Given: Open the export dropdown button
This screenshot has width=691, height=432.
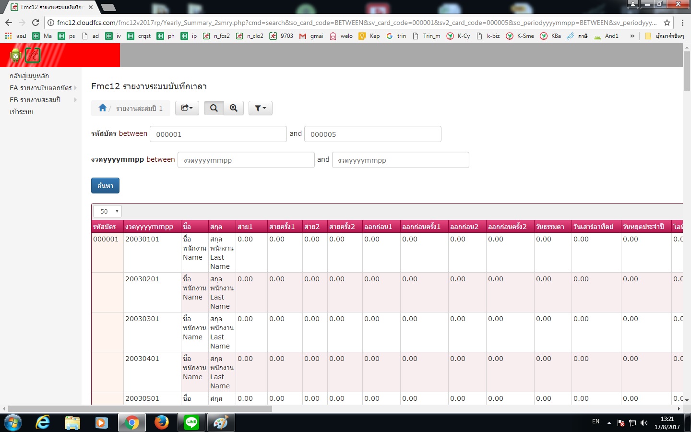Looking at the screenshot, I should (x=187, y=108).
